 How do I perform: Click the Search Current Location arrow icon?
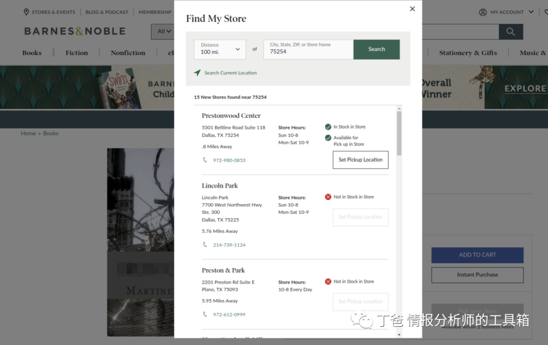click(197, 72)
